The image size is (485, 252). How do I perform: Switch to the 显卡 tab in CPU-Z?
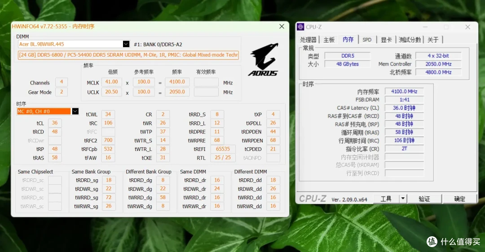386,40
